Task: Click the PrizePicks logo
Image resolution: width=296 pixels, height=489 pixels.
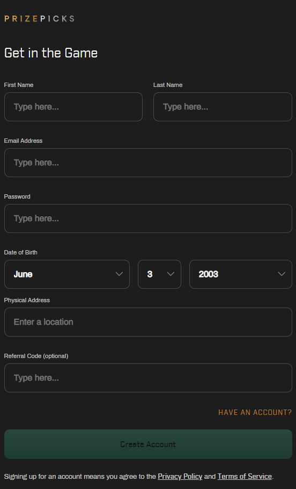Action: click(x=39, y=19)
